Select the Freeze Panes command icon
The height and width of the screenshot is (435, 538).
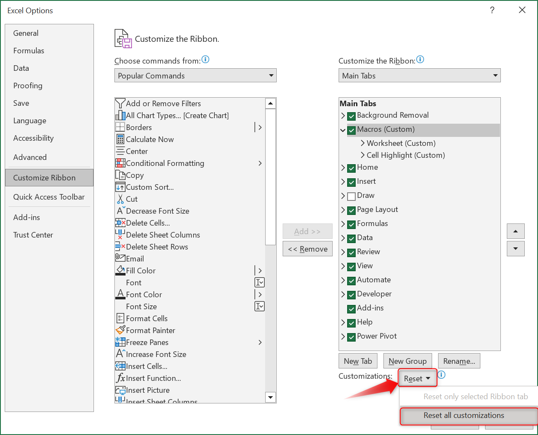[x=120, y=342]
